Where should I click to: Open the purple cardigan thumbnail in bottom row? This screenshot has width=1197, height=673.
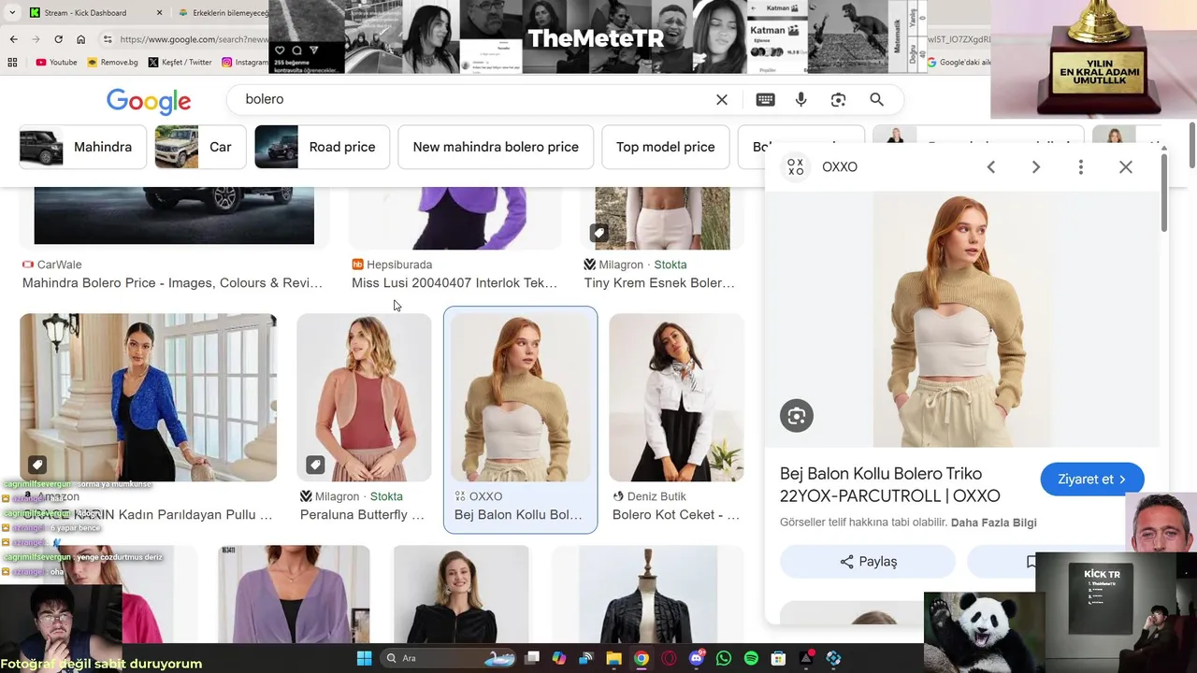click(294, 594)
